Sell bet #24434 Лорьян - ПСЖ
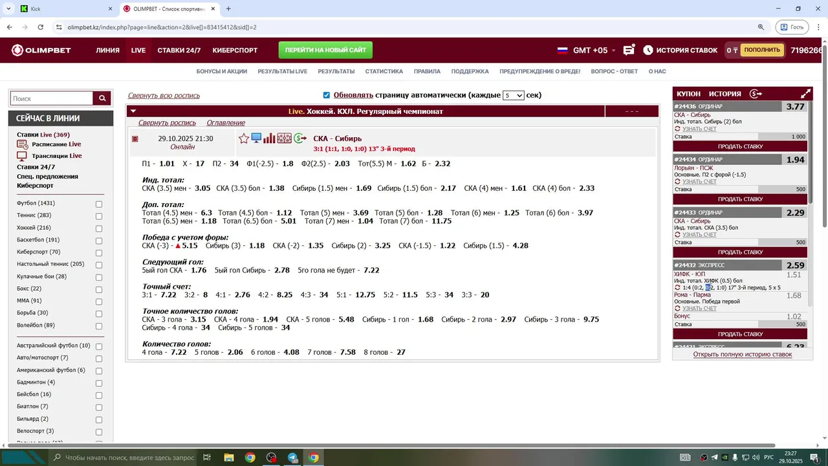This screenshot has width=828, height=466. click(740, 199)
